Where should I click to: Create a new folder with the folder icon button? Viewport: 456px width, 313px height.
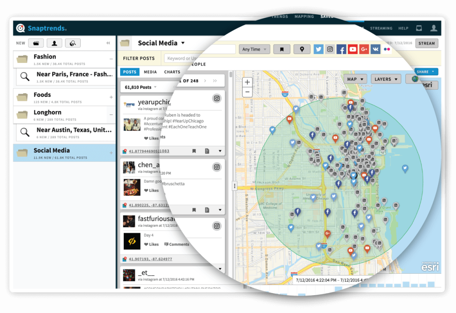pyautogui.click(x=36, y=43)
